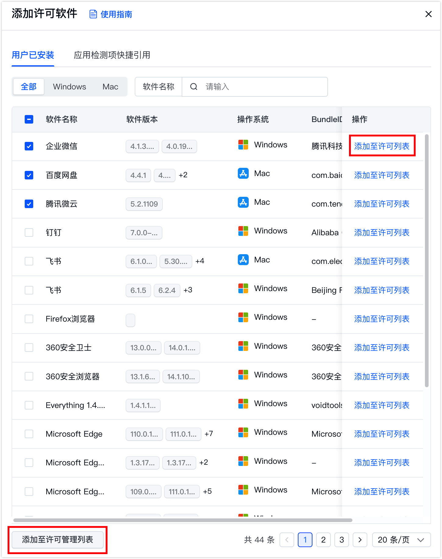Click Windows OS icon in 企业微信 row
The height and width of the screenshot is (559, 442).
tap(243, 145)
